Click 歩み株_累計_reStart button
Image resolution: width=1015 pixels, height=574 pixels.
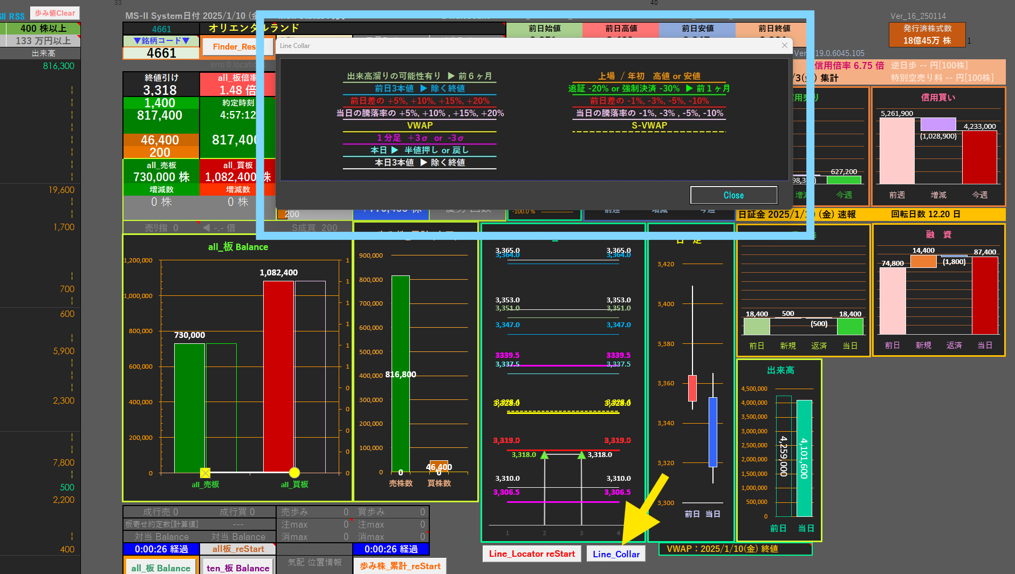click(400, 566)
